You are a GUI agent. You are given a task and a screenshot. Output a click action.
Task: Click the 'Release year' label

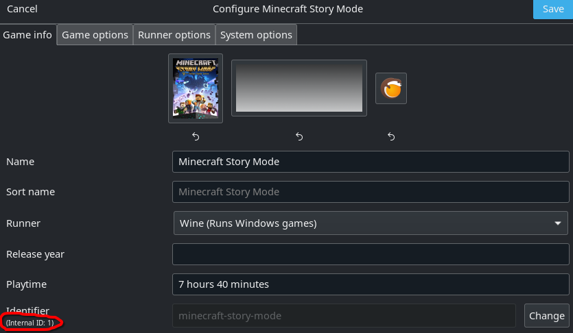coord(35,254)
